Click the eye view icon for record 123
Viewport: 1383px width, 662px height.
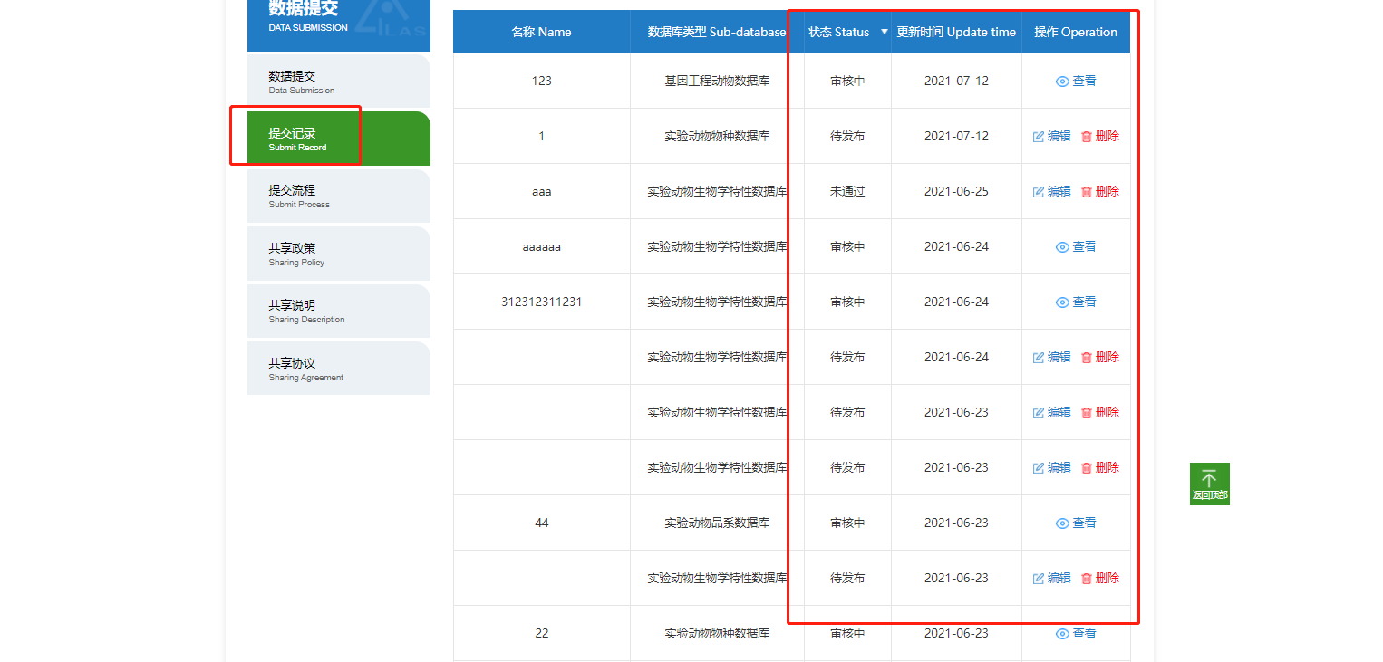click(x=1062, y=82)
